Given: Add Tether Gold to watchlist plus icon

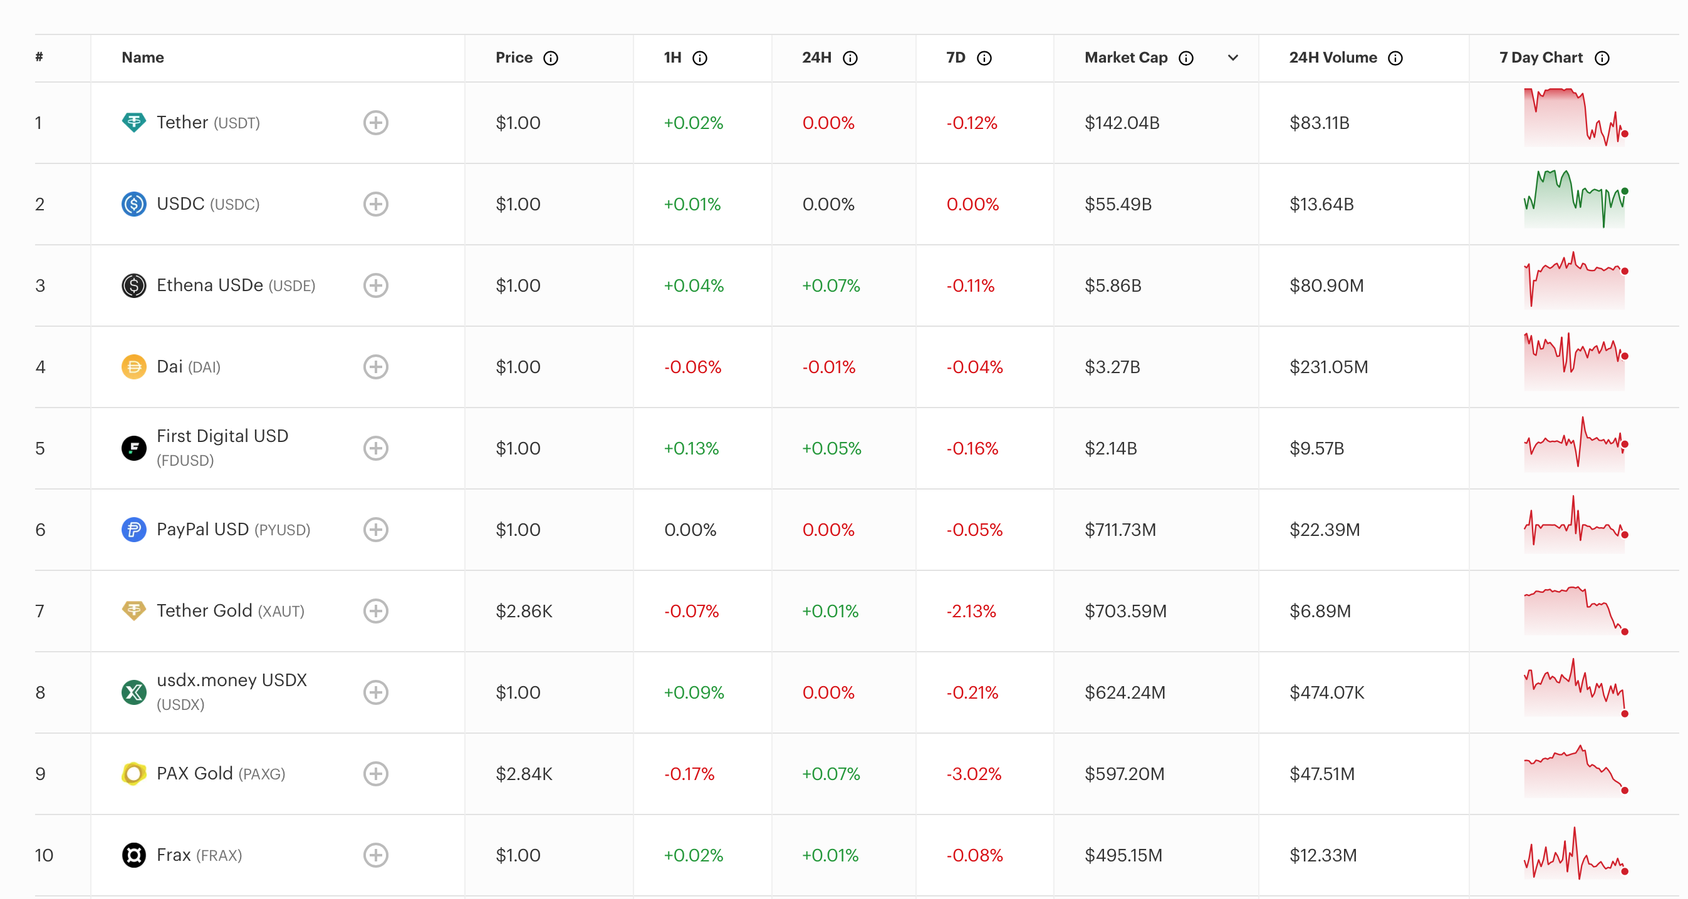Looking at the screenshot, I should coord(375,611).
